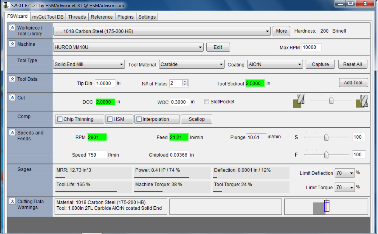The width and height of the screenshot is (378, 234).
Task: Open the Threads tab
Action: [77, 17]
